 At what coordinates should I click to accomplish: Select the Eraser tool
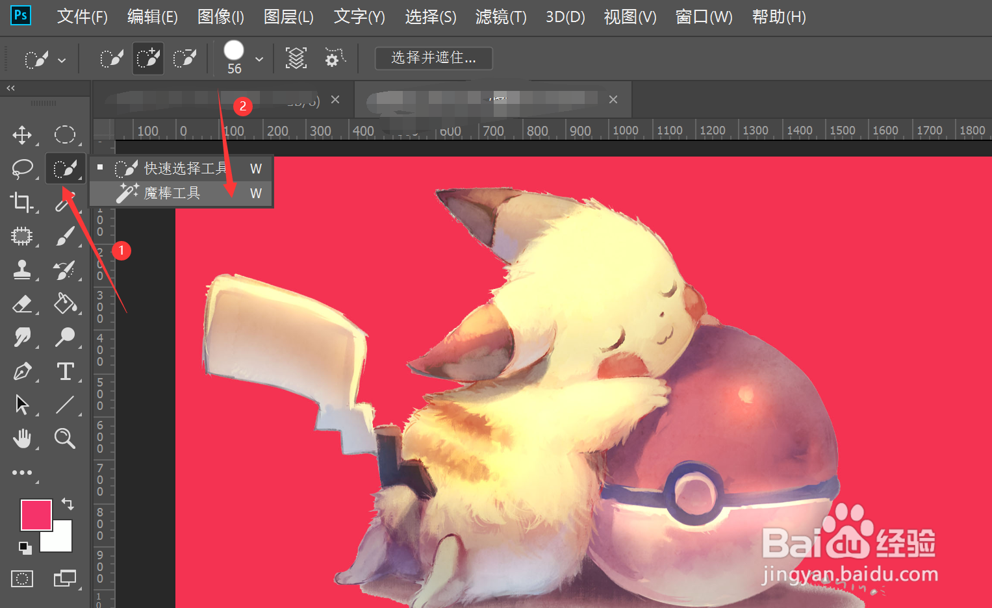(x=22, y=303)
